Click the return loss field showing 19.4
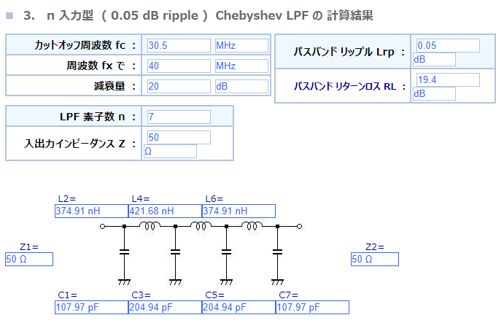Viewport: 504px width, 323px height. [448, 79]
